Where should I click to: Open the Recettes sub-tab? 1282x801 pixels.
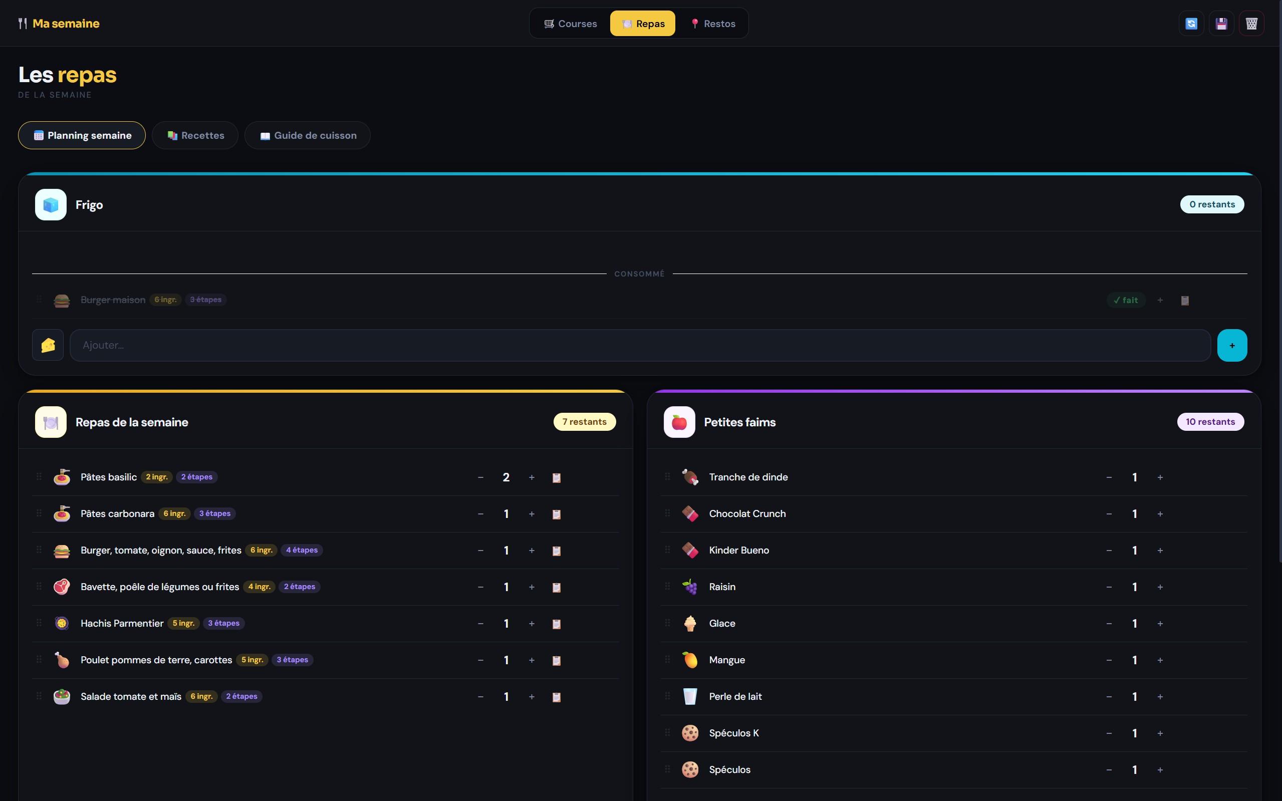pyautogui.click(x=195, y=136)
